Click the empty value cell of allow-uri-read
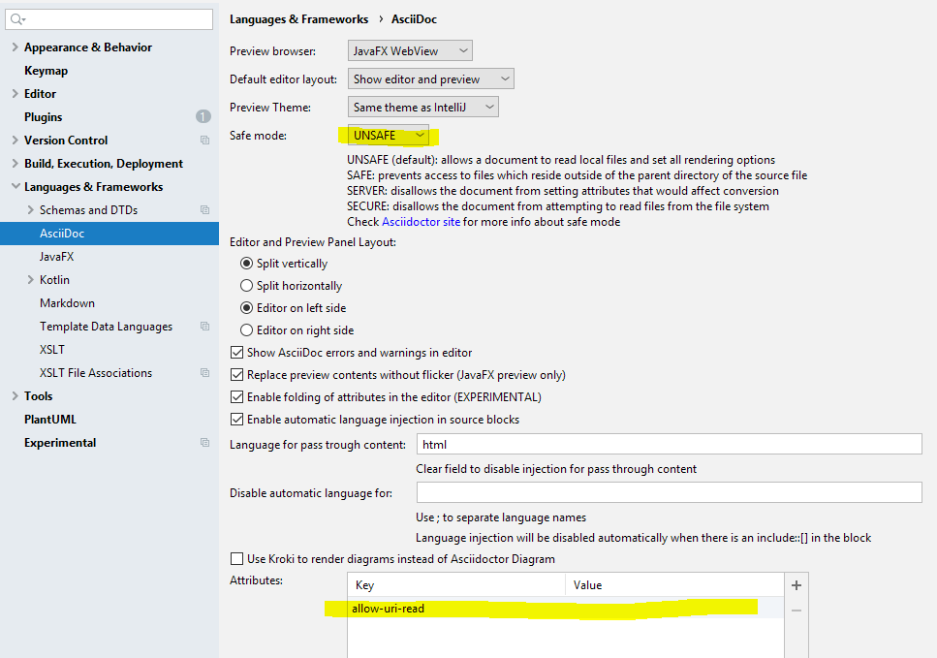The image size is (937, 658). click(x=674, y=609)
